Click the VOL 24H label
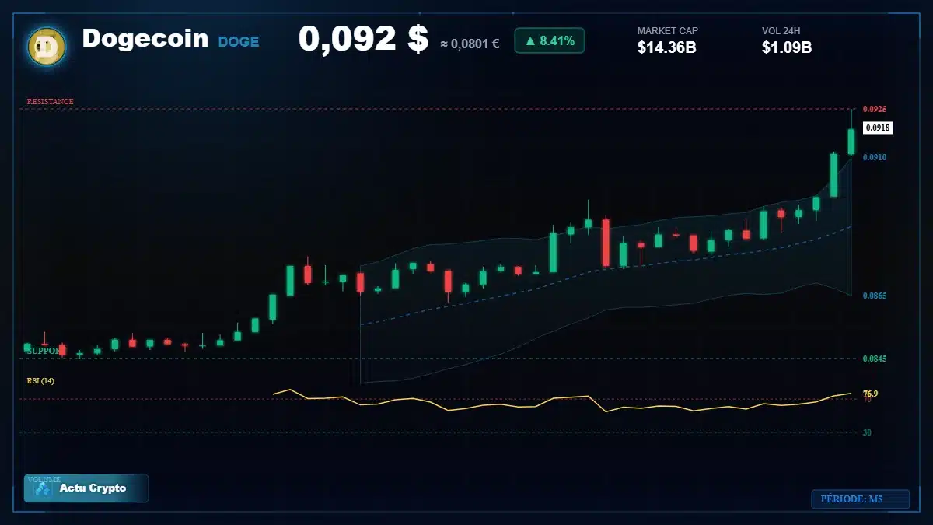This screenshot has width=933, height=525. 781,31
